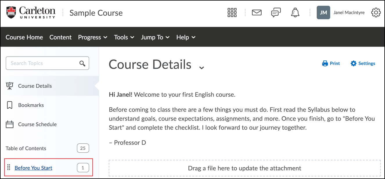Open admin tools gear icon
The height and width of the screenshot is (179, 385).
tap(376, 13)
